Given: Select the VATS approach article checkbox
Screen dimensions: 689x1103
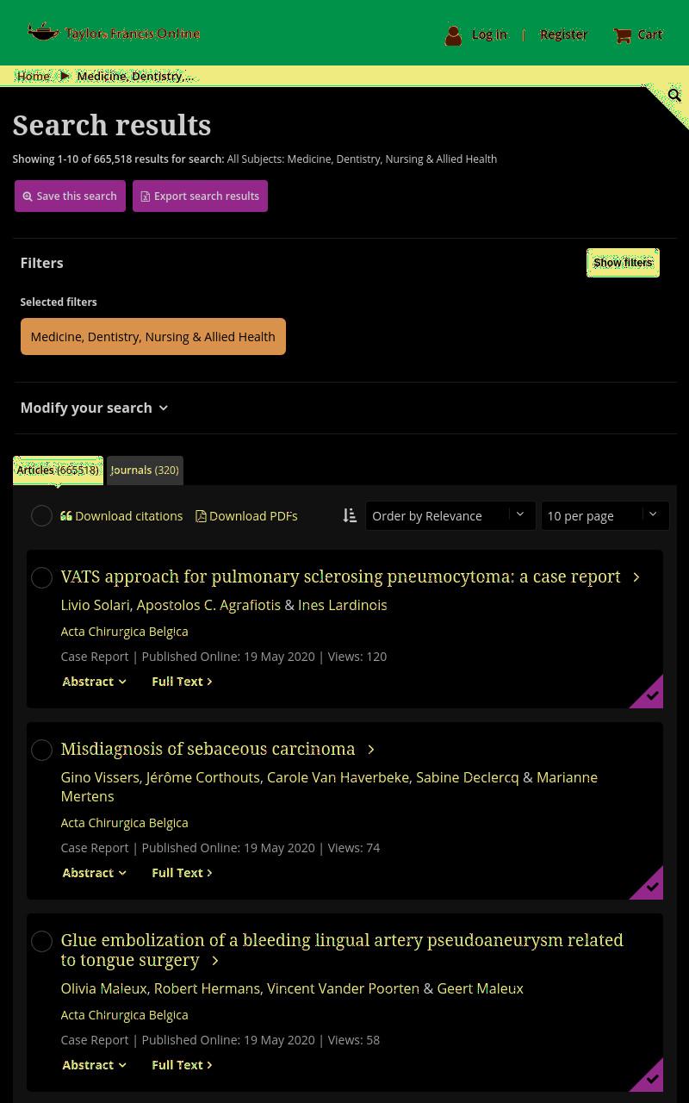Looking at the screenshot, I should [41, 577].
